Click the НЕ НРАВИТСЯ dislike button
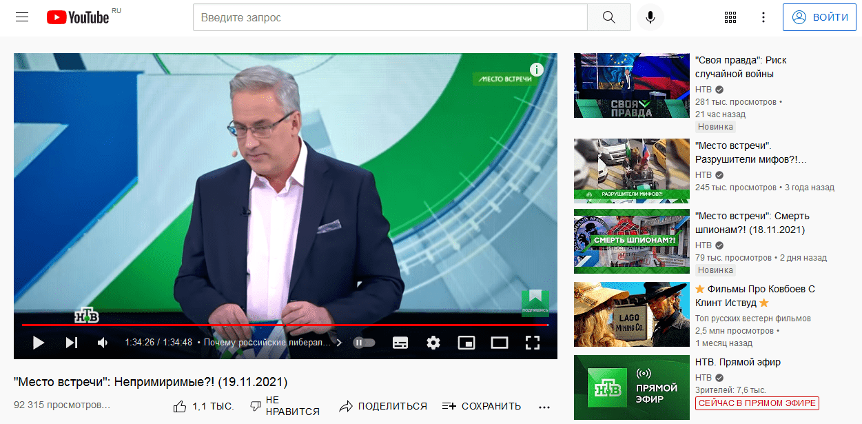The width and height of the screenshot is (862, 424). point(284,406)
